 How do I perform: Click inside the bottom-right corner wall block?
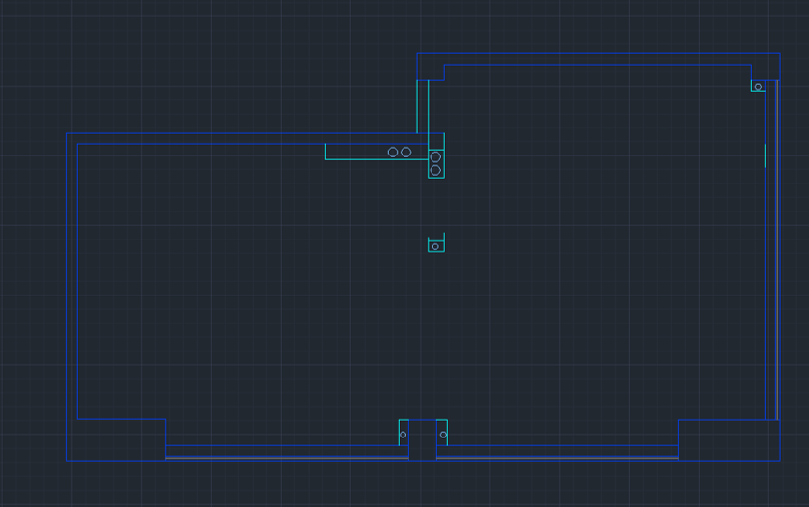click(x=729, y=439)
